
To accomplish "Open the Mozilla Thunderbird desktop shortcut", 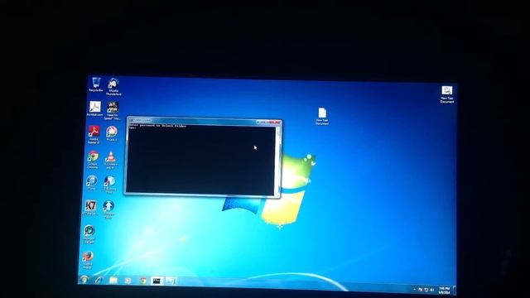I will (113, 86).
